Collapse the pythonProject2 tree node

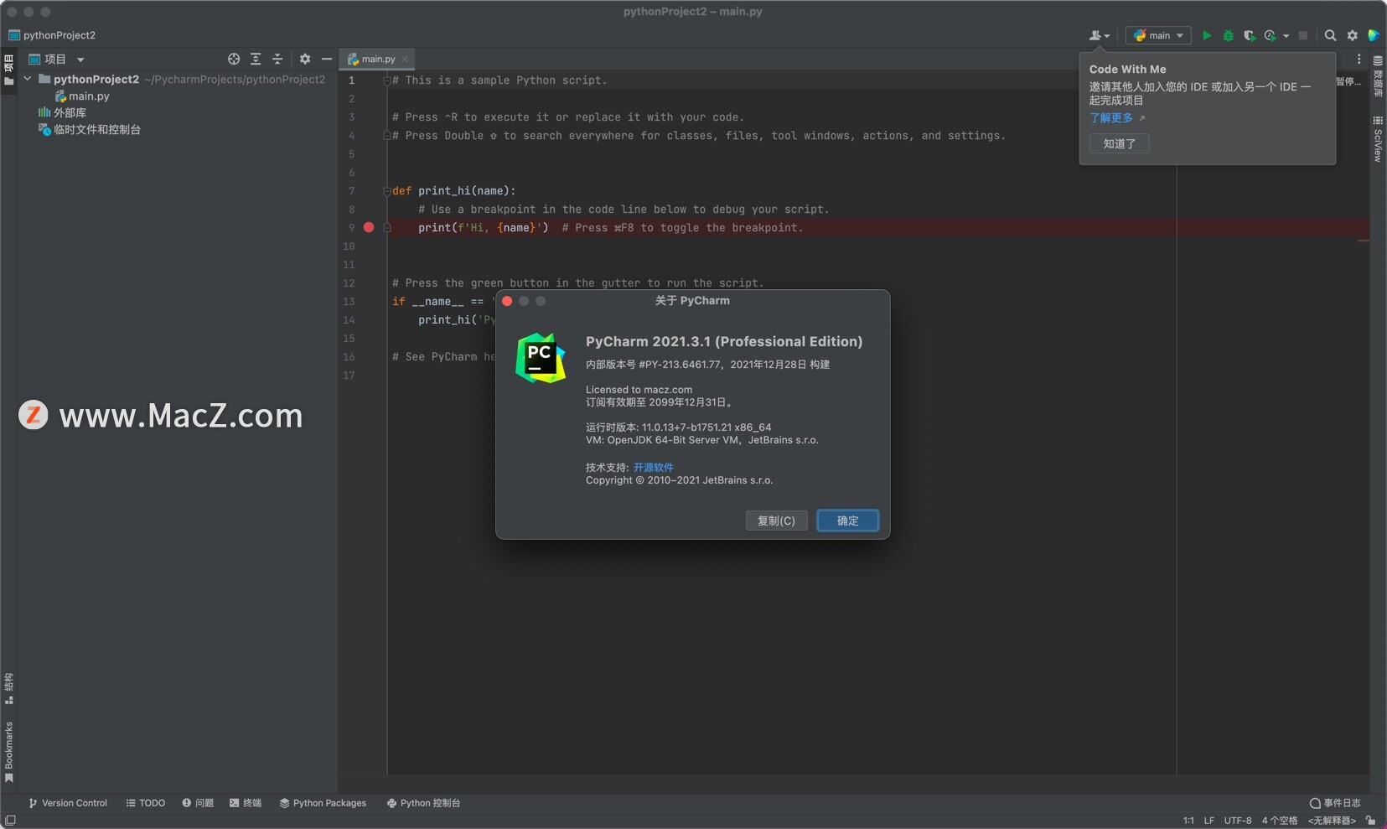[28, 79]
